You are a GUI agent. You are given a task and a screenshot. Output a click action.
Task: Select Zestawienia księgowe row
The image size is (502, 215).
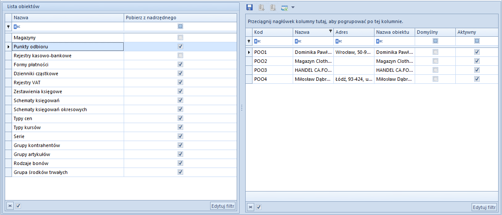click(x=121, y=91)
